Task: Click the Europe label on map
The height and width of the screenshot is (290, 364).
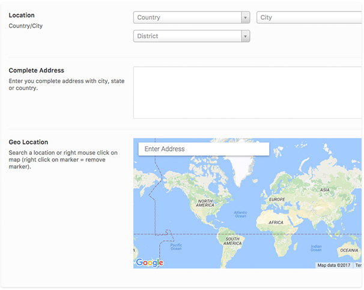Action: click(277, 199)
